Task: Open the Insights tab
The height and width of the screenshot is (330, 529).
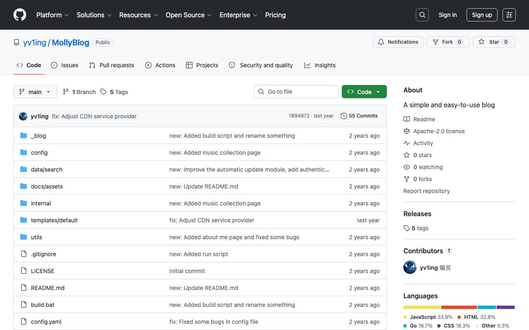Action: tap(320, 65)
